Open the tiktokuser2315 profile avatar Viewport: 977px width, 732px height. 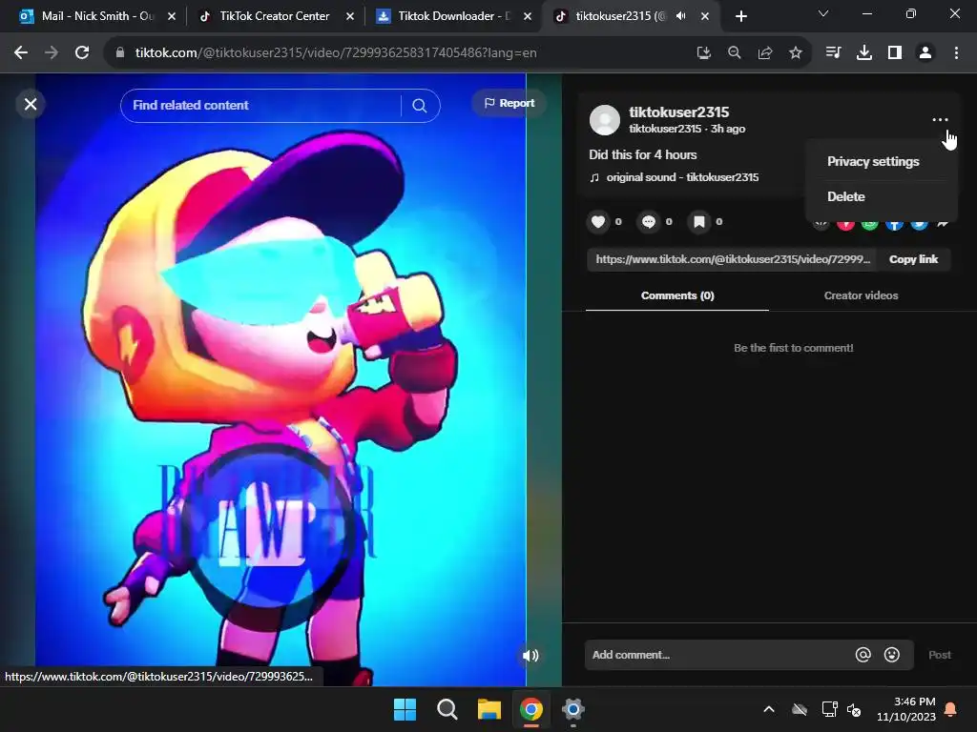604,119
